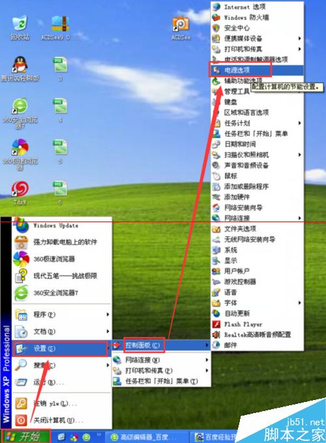The height and width of the screenshot is (443, 326).
Task: Expand the 程序 submenu arrow
Action: 108,314
